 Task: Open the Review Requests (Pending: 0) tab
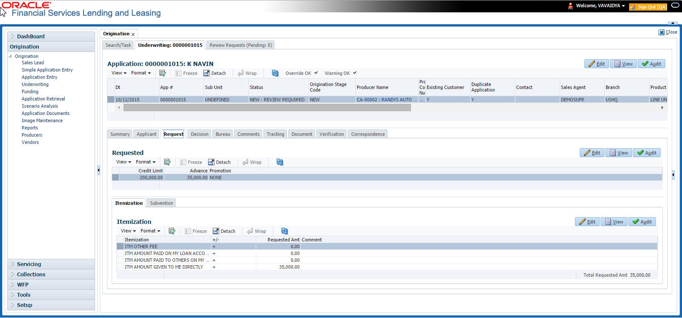pos(241,45)
